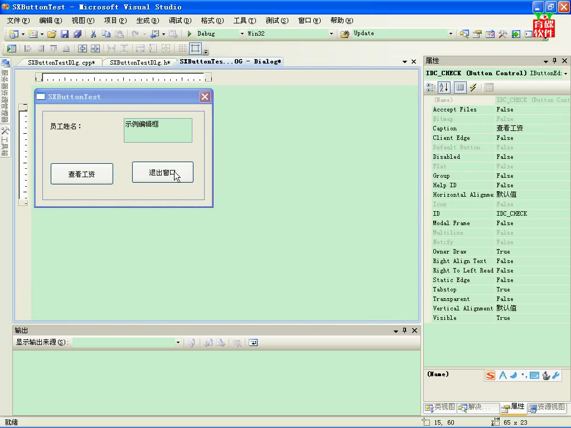Open the Start Page toolbar icon
This screenshot has width=571, height=428.
tap(516, 34)
